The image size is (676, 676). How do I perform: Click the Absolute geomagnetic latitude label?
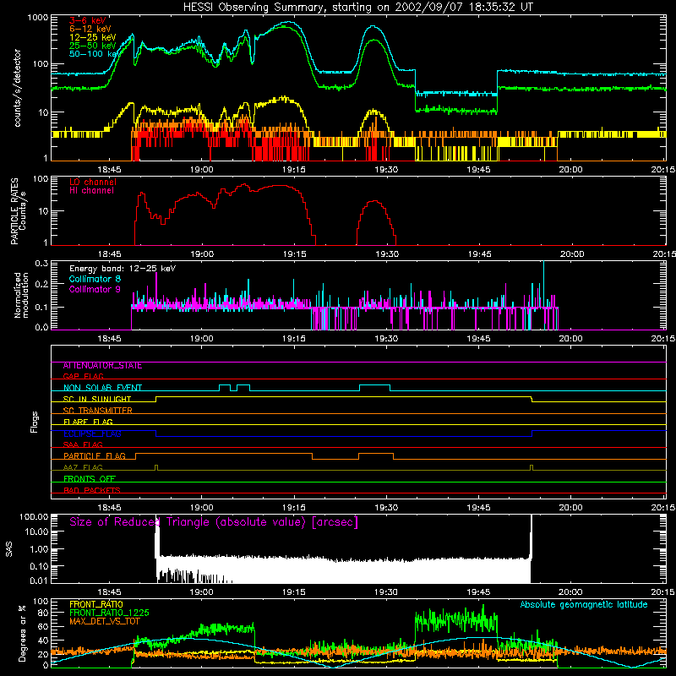tap(584, 605)
